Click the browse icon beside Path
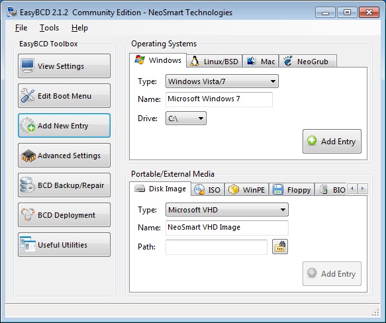386x323 pixels. point(280,247)
